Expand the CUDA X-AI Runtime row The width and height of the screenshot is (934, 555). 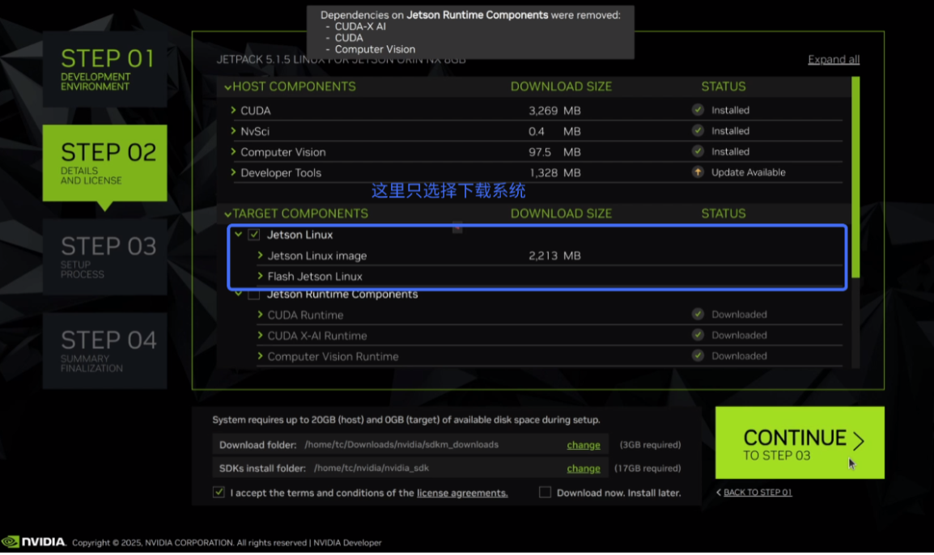click(x=261, y=335)
